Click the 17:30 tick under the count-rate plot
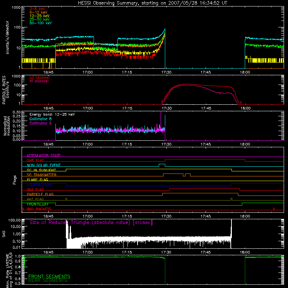Viewport: 288px width, 288px height. point(166,72)
